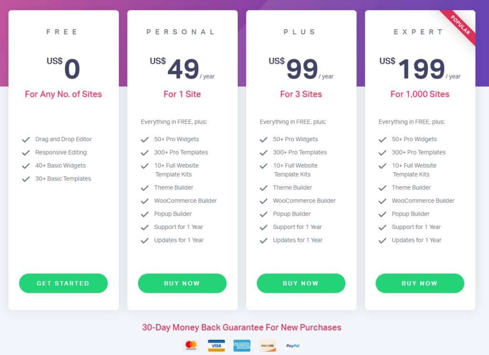Click checkmark next to Expert Theme Builder

coord(383,188)
